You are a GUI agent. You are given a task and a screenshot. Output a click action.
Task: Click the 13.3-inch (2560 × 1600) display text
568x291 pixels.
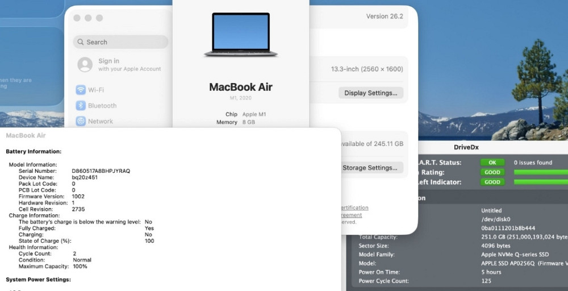pyautogui.click(x=367, y=69)
